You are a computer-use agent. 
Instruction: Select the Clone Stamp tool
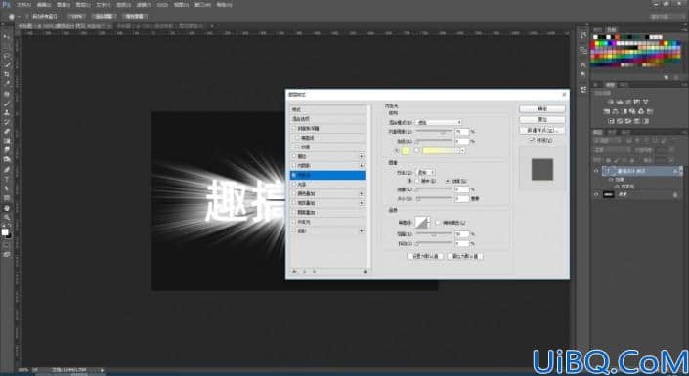(6, 112)
